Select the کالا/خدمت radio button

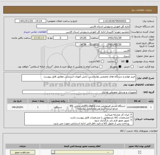[102, 61]
